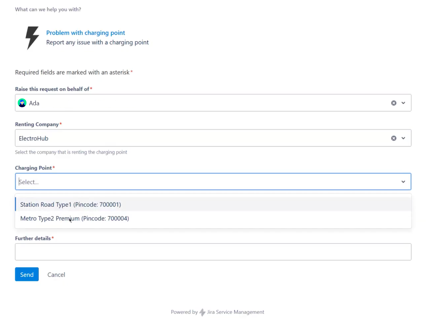Select Station Road Type1 charging point
The image size is (426, 323).
point(70,204)
